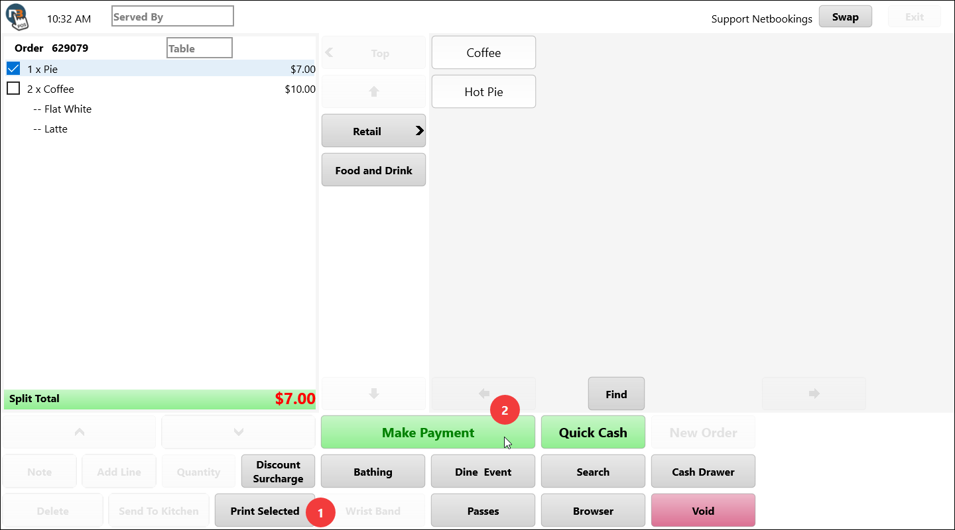Open the Cash Drawer

tap(703, 472)
